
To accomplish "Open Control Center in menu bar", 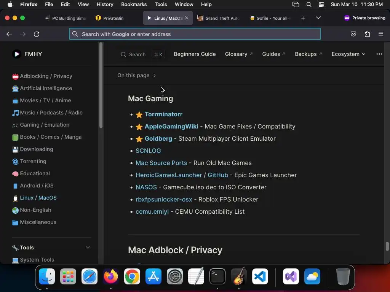I will pyautogui.click(x=321, y=5).
